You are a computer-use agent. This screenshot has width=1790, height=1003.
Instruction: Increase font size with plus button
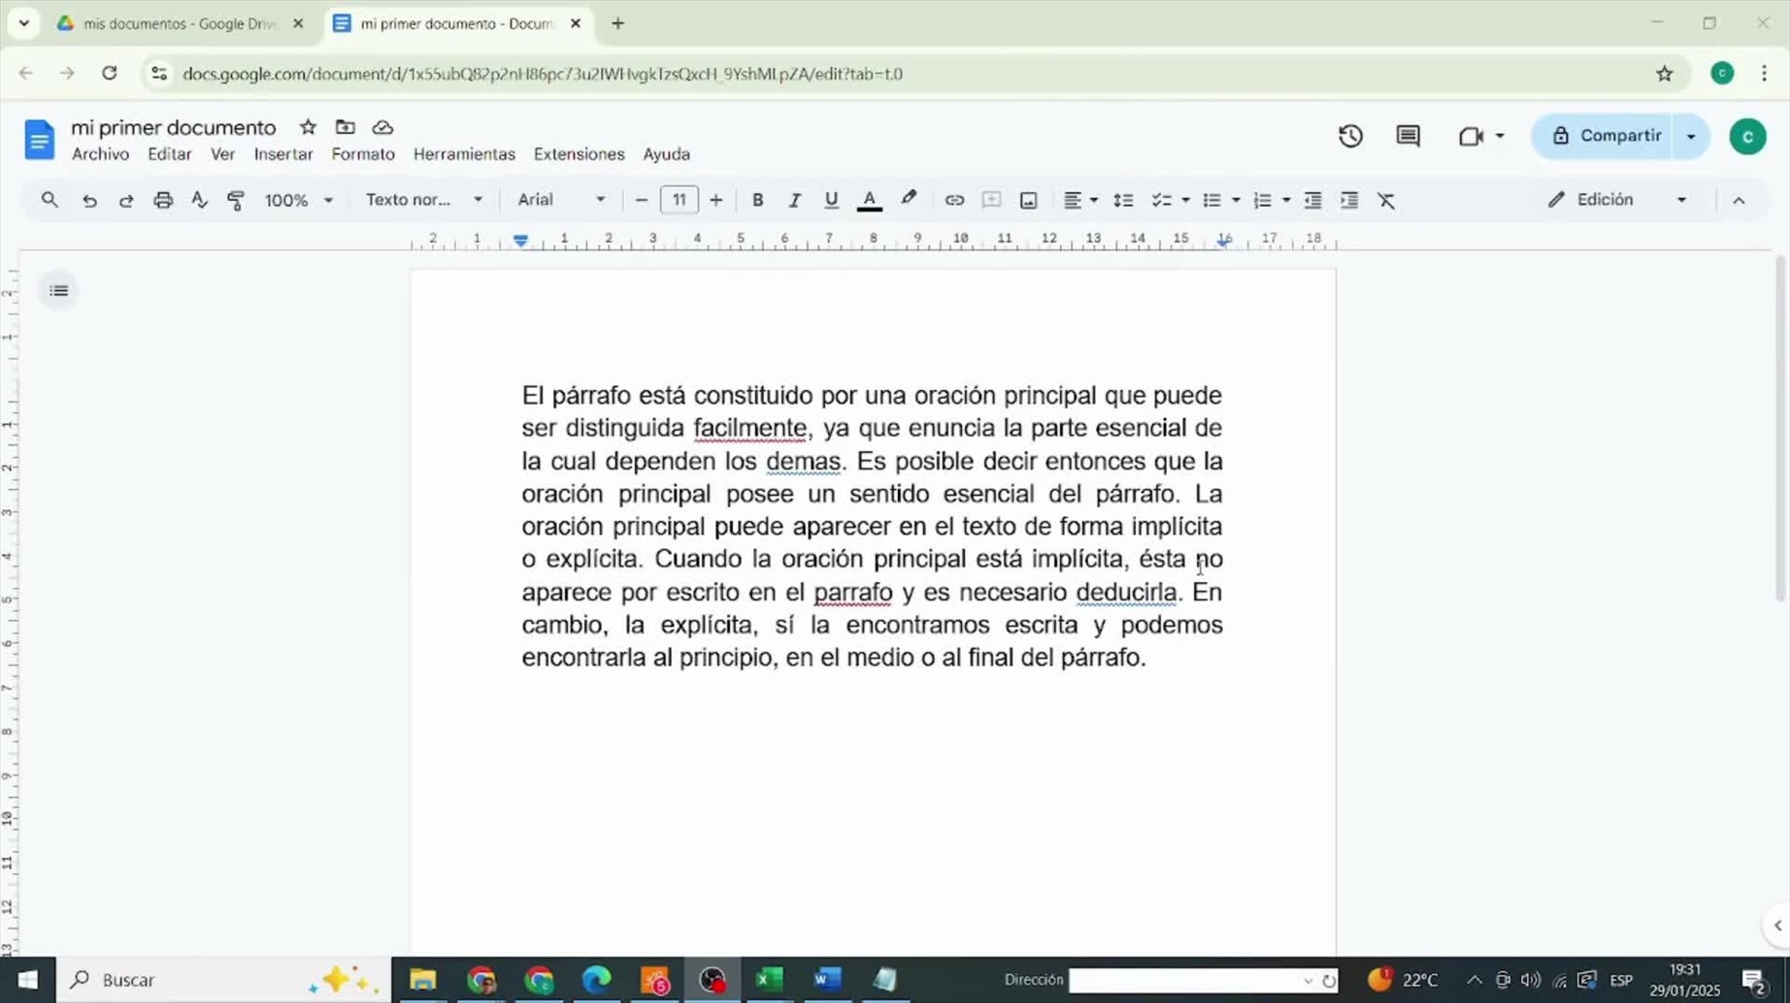click(x=716, y=200)
